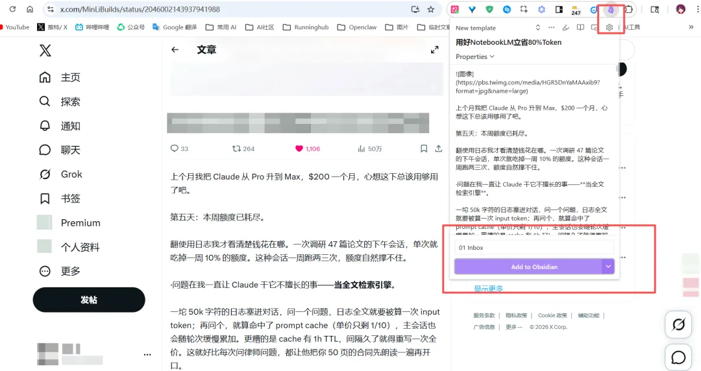Viewport: 701px width, 371px height.
Task: Click the 发帖 post button
Action: (x=89, y=300)
